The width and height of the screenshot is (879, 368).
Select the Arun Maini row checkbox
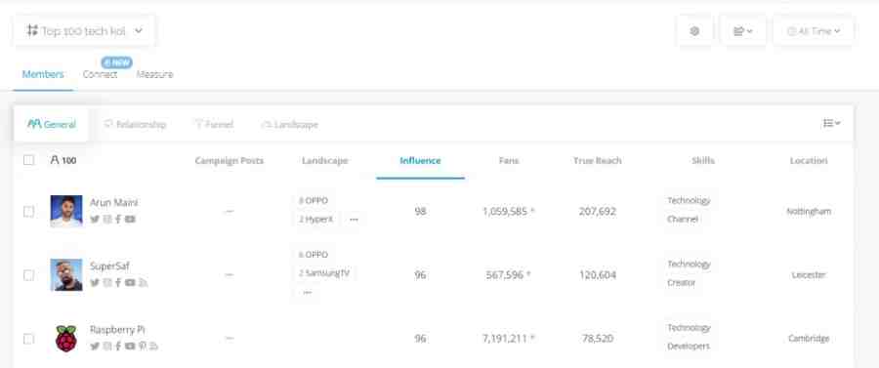[28, 212]
